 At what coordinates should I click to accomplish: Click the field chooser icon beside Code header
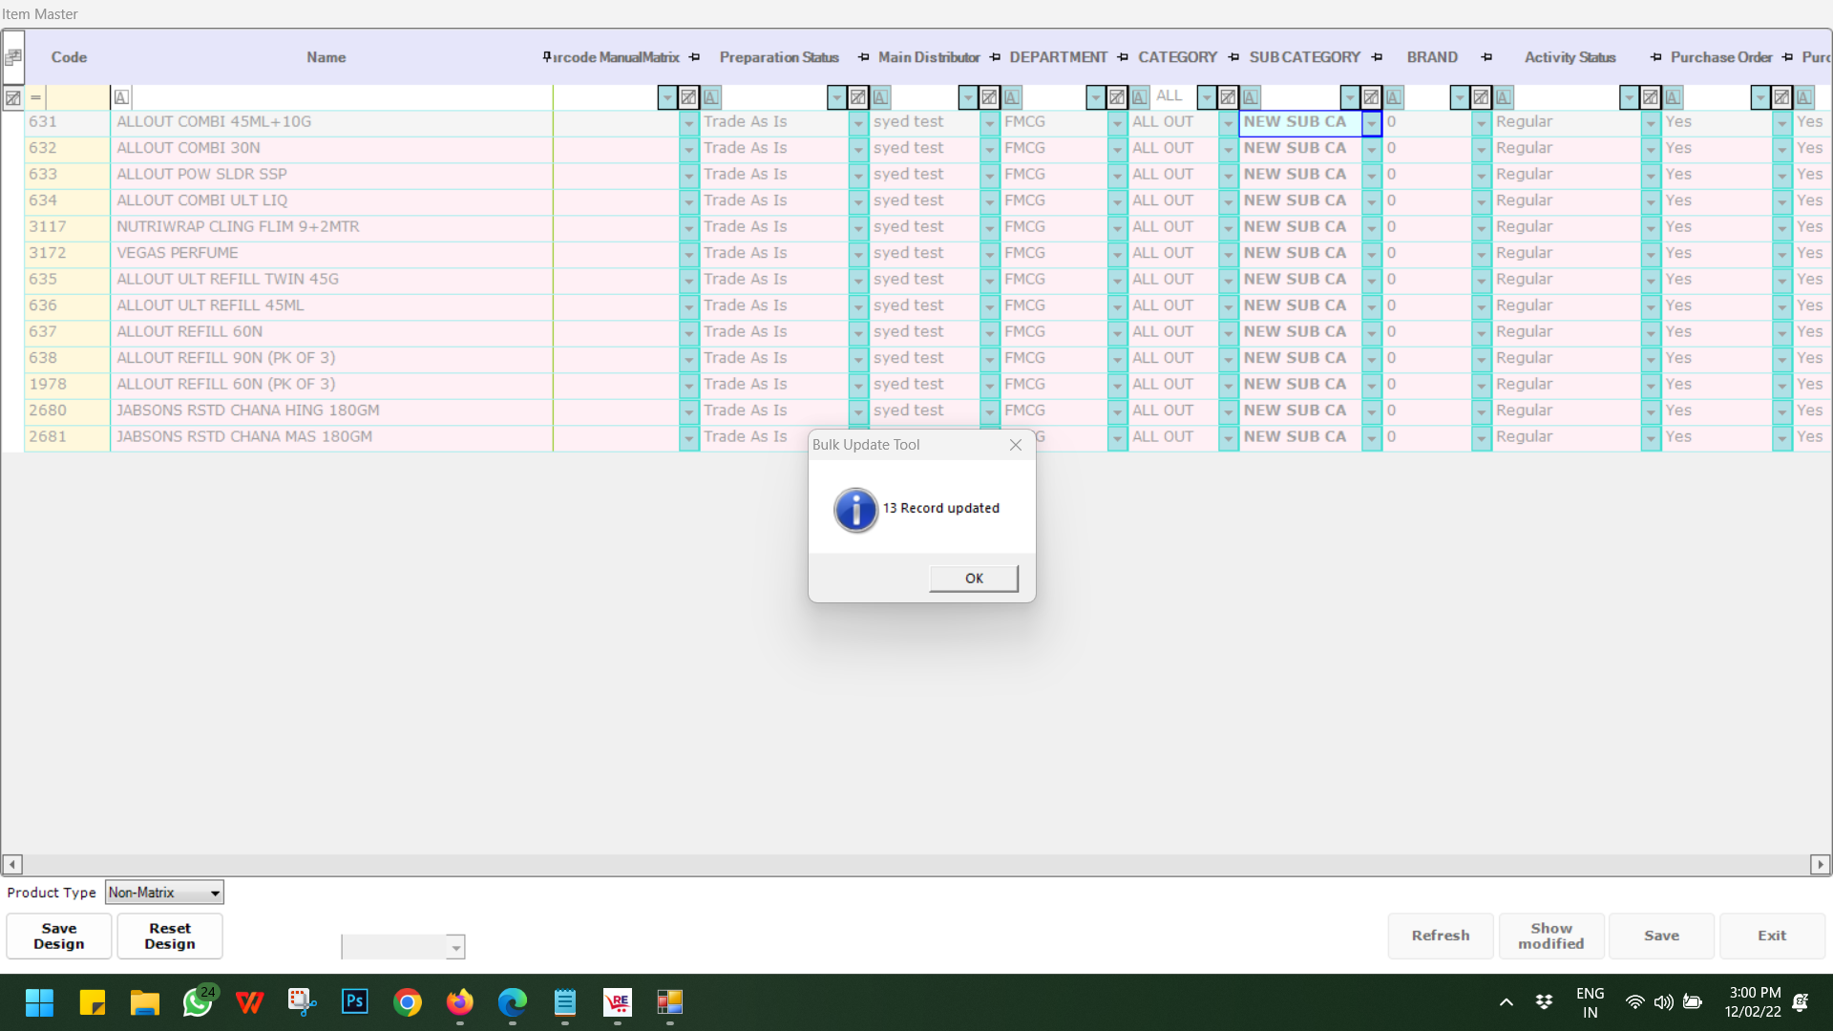pyautogui.click(x=13, y=57)
